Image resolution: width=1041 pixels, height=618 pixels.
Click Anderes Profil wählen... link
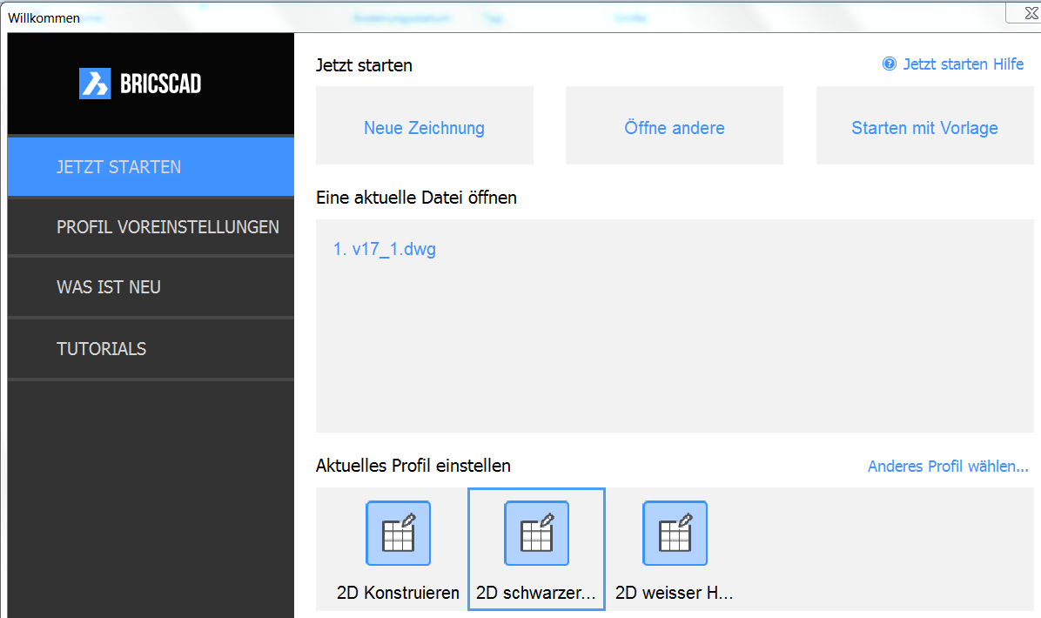(948, 466)
